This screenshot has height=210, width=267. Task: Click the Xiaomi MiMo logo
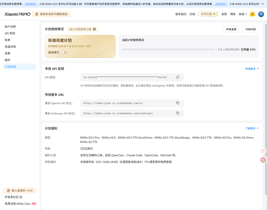click(18, 14)
